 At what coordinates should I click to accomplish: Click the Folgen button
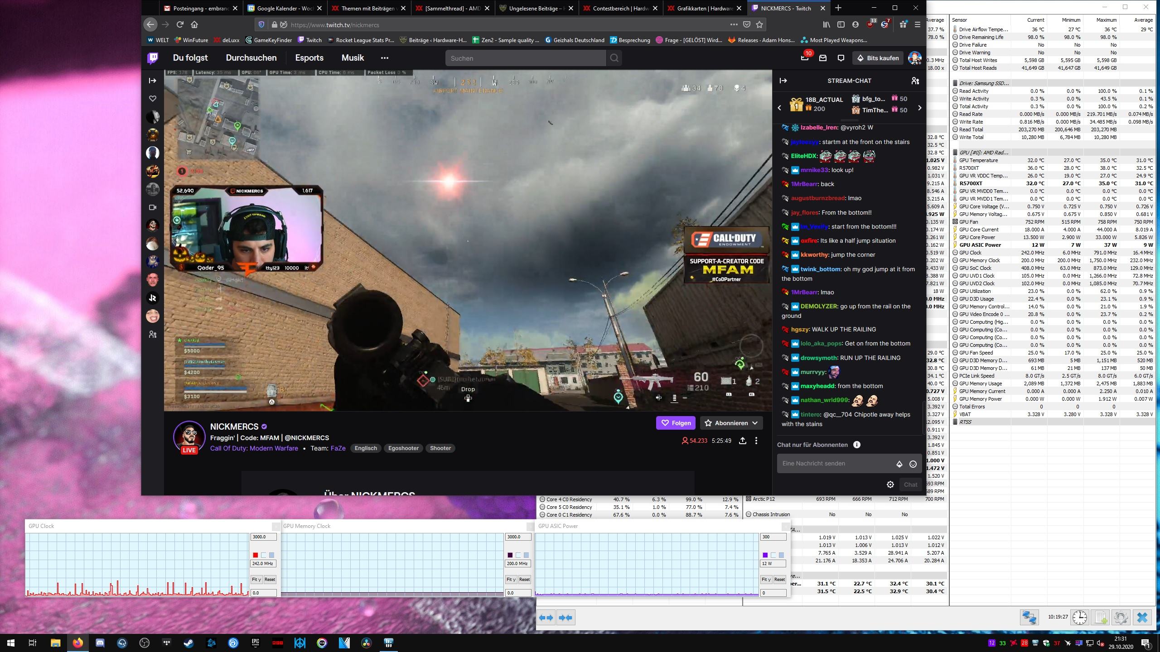(x=676, y=423)
